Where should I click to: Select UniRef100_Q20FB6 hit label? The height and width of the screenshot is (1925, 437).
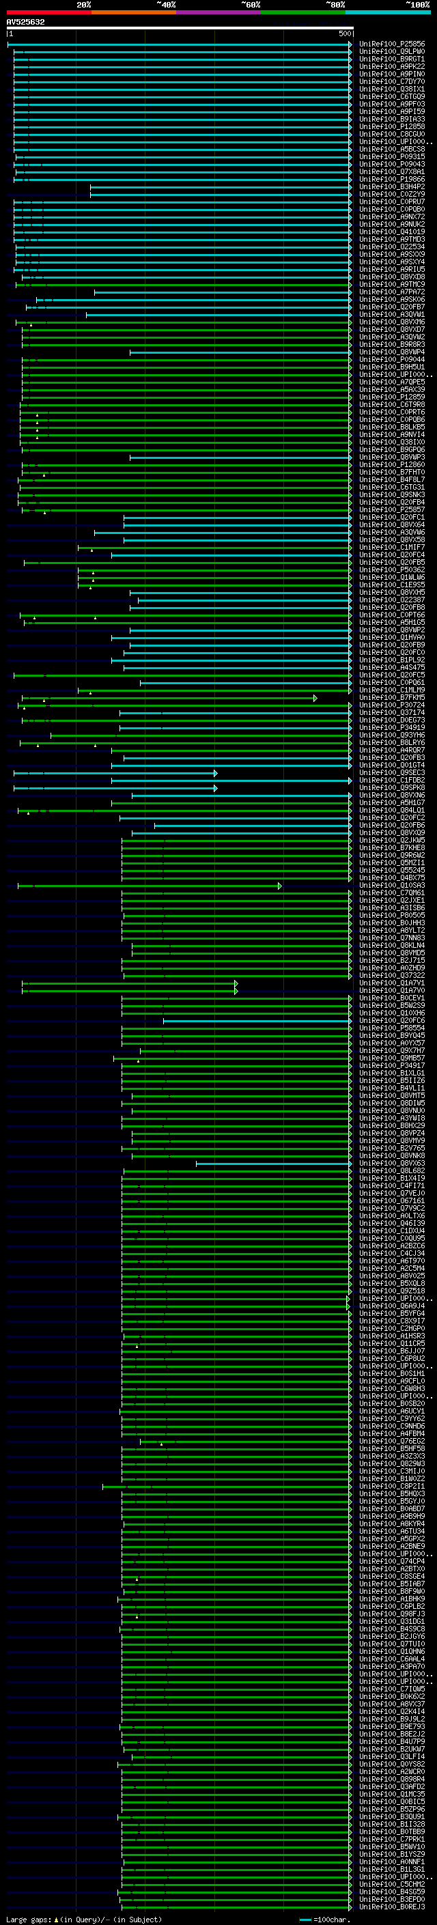(392, 825)
